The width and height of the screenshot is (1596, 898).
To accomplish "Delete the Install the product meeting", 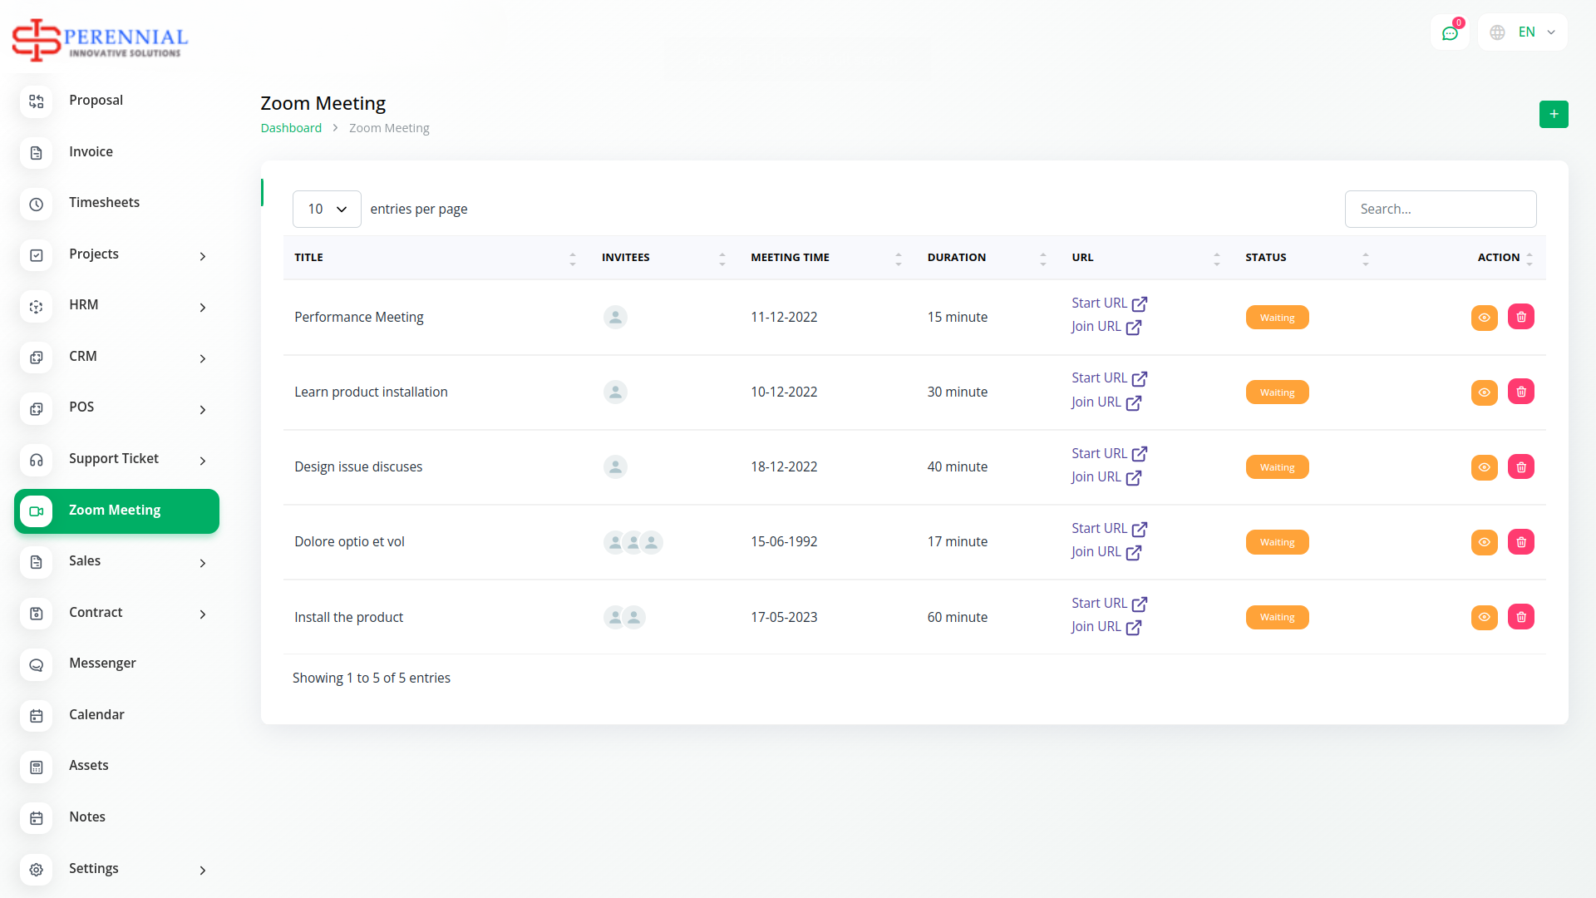I will 1520,617.
